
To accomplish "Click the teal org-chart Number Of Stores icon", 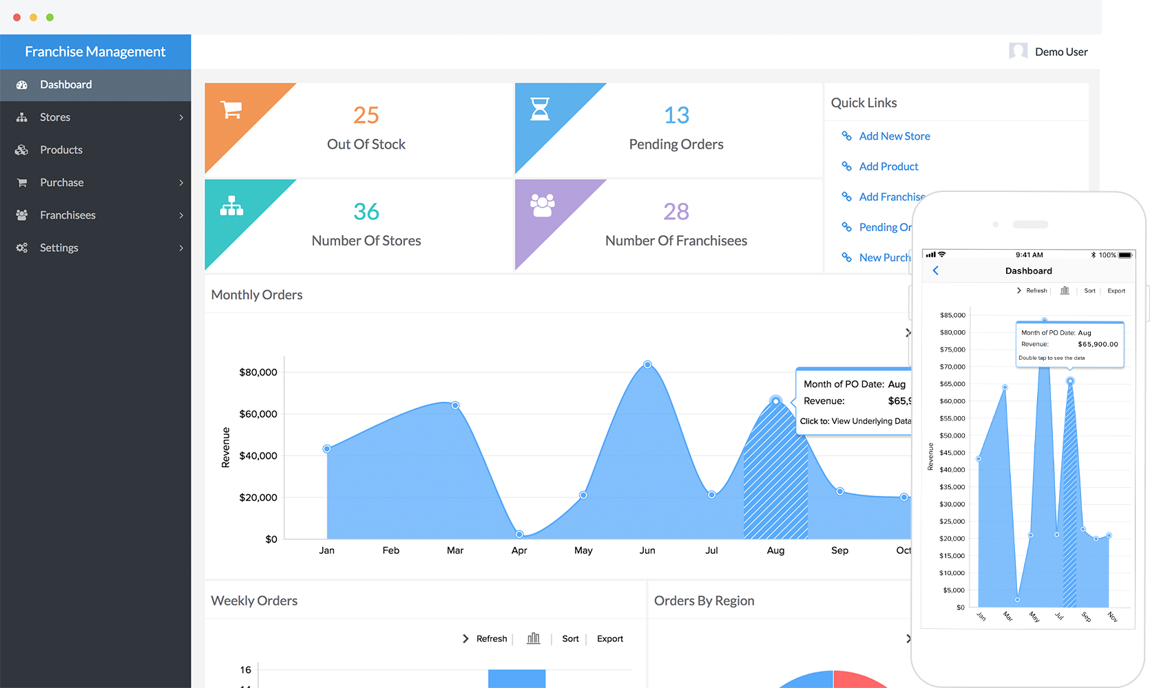I will coord(231,206).
